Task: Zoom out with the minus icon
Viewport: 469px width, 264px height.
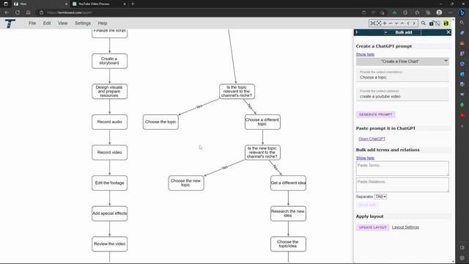Action: click(391, 23)
